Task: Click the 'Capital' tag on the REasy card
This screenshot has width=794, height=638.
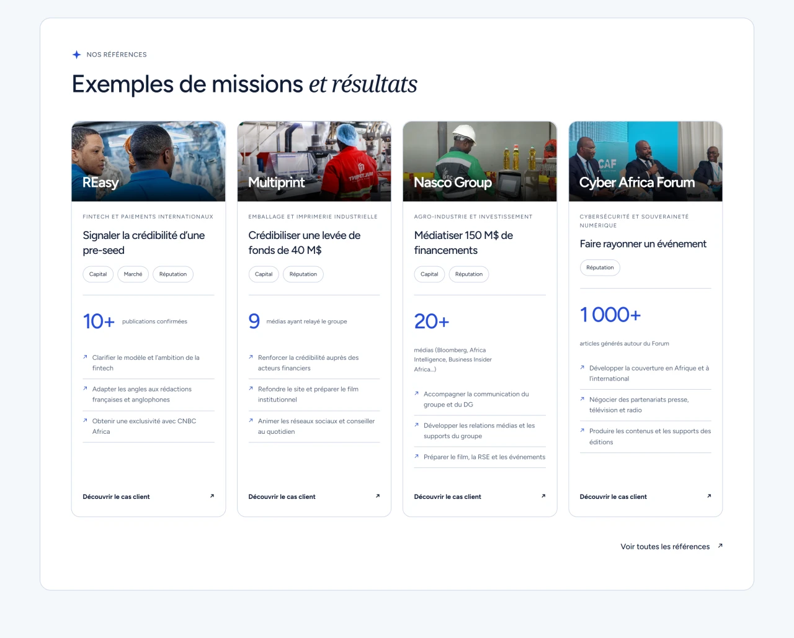Action: point(98,274)
